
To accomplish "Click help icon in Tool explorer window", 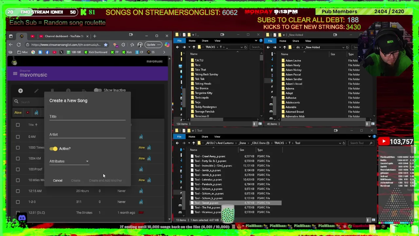I will point(374,136).
